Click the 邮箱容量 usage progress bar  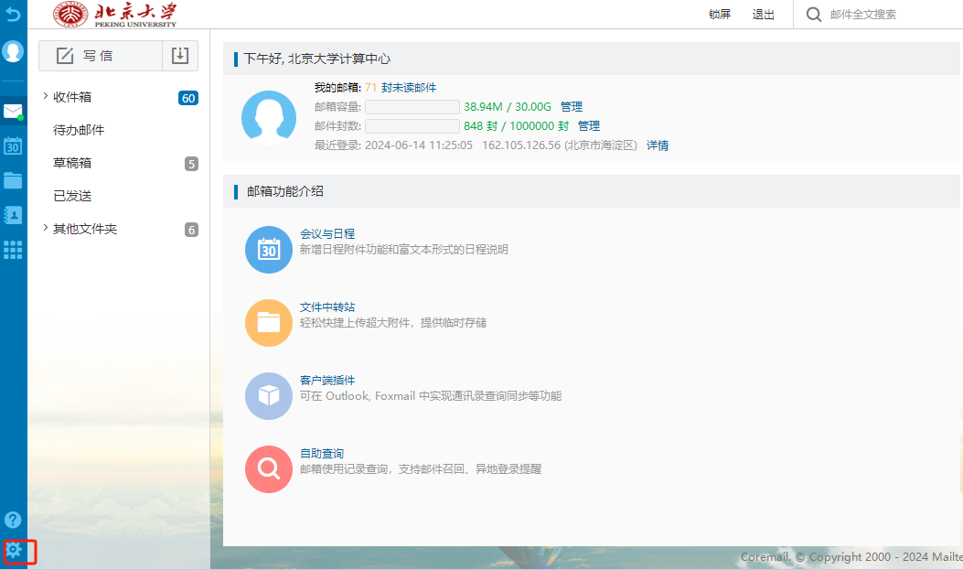412,107
